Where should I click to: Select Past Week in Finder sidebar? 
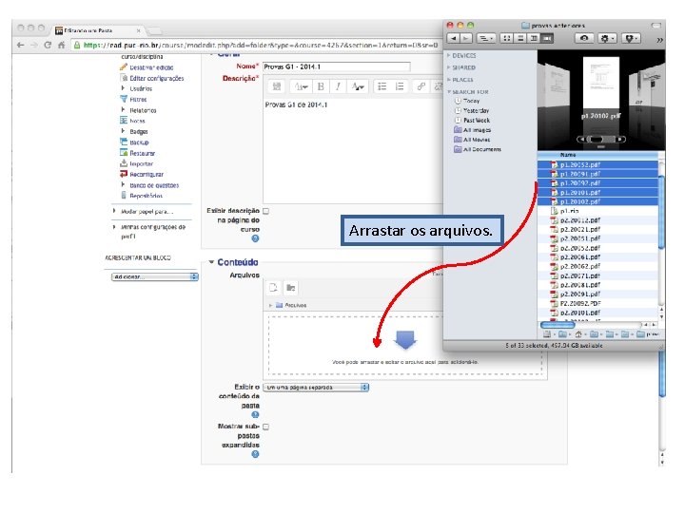click(x=477, y=121)
